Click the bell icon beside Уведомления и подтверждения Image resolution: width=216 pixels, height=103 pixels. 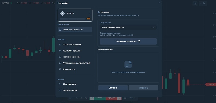[60, 63]
